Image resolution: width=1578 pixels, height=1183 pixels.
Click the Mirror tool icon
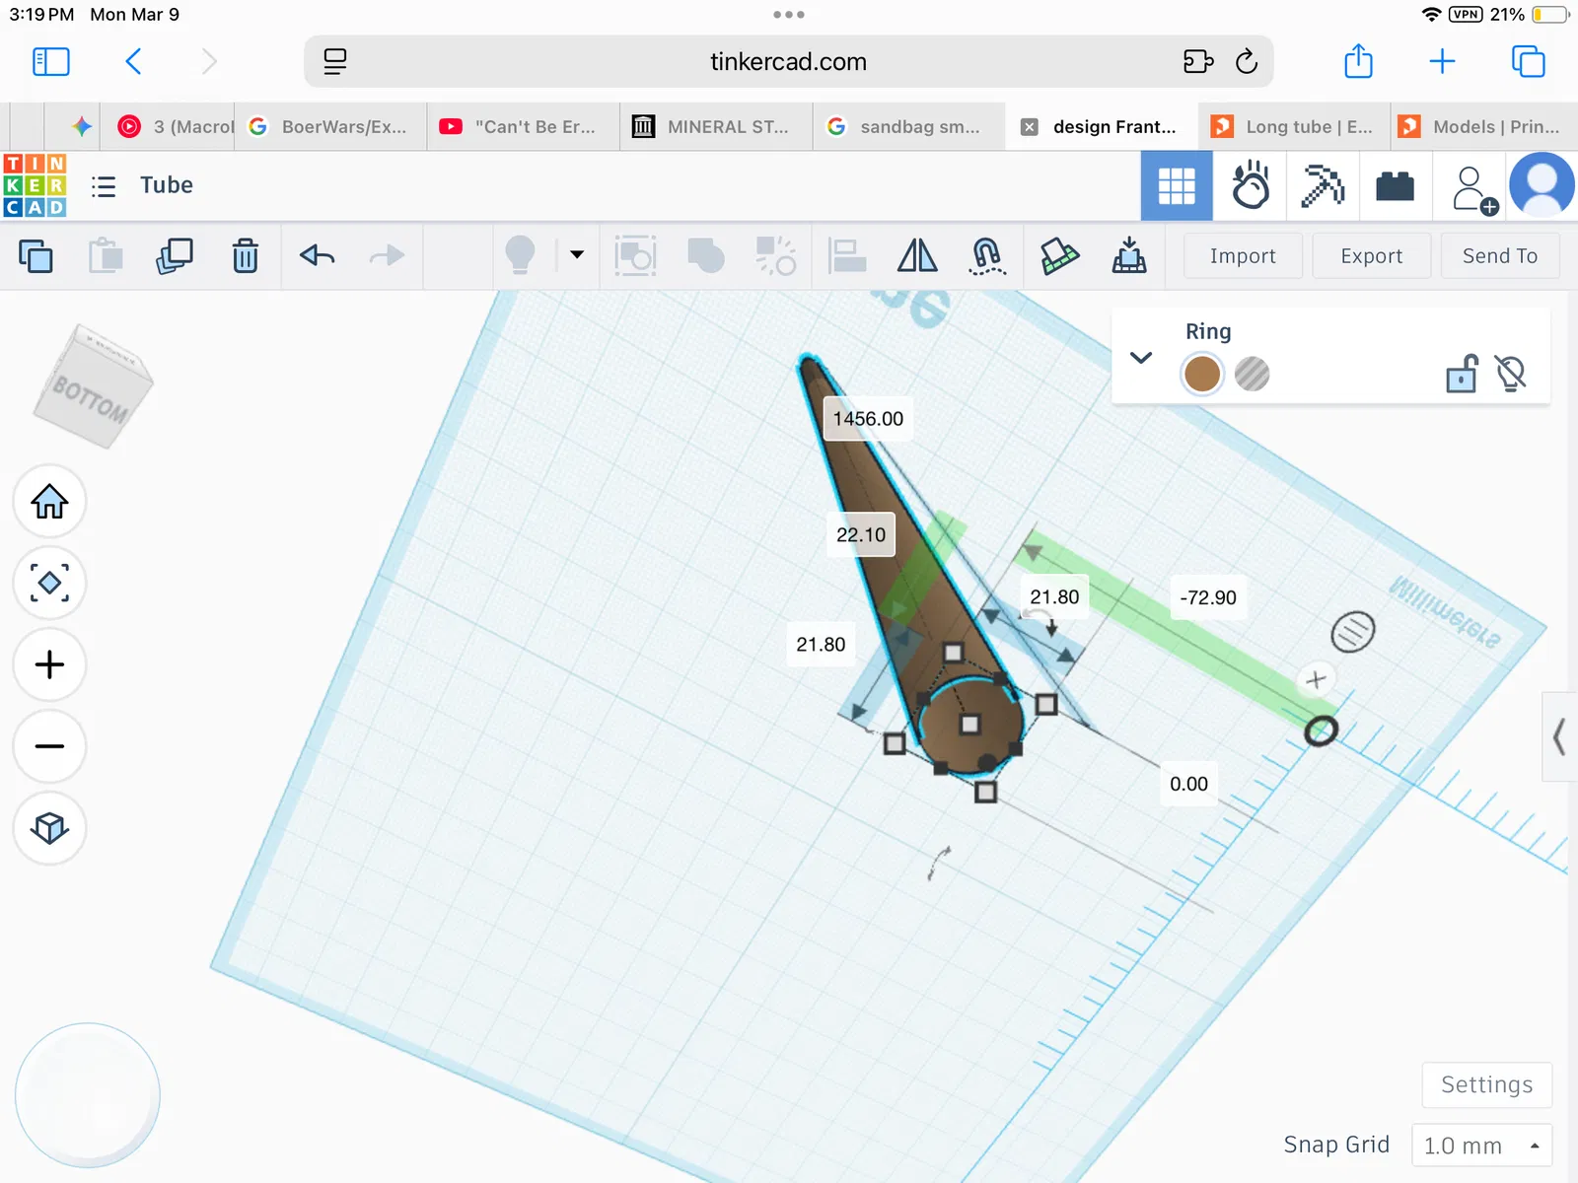pyautogui.click(x=917, y=256)
